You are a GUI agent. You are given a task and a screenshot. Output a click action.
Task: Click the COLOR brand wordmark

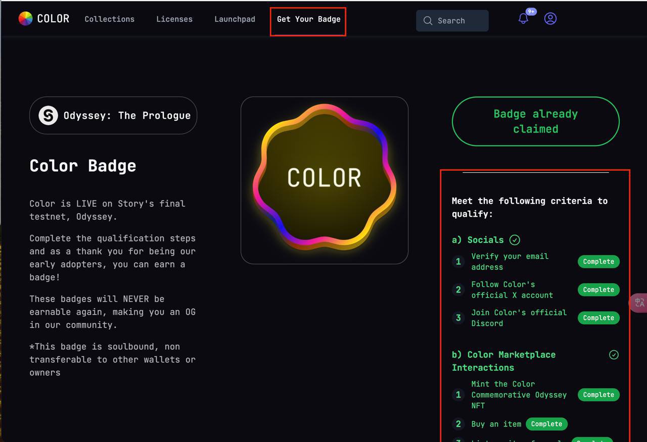(53, 19)
